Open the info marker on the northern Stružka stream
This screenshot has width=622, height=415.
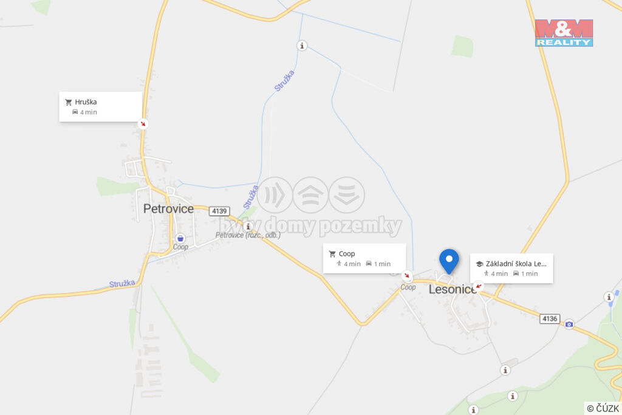click(302, 46)
